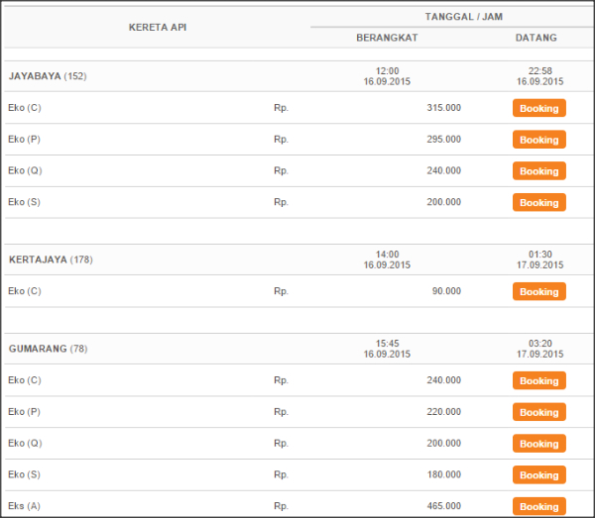Book Gumarang Eko (S) for 180.000
Viewport: 595px width, 518px height.
click(538, 474)
